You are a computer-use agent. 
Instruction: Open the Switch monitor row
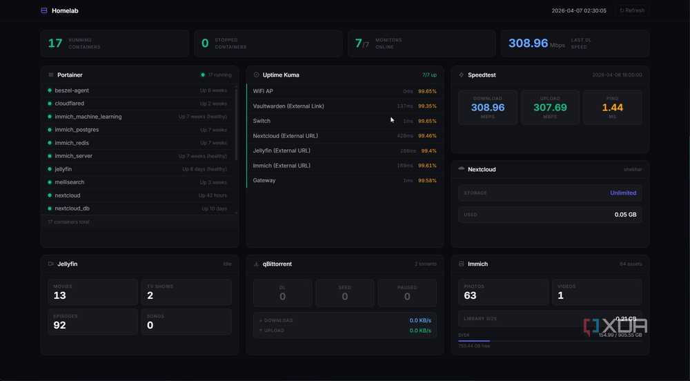[344, 121]
